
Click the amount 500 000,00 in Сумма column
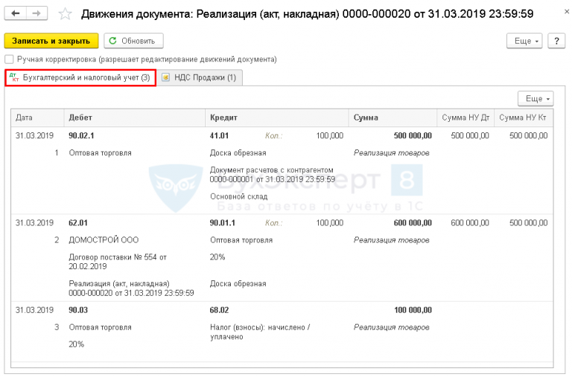click(x=413, y=135)
